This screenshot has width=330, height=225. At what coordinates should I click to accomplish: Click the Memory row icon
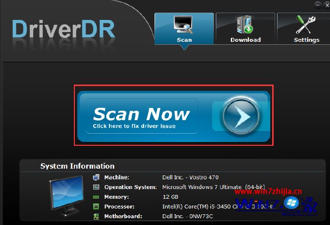point(96,197)
